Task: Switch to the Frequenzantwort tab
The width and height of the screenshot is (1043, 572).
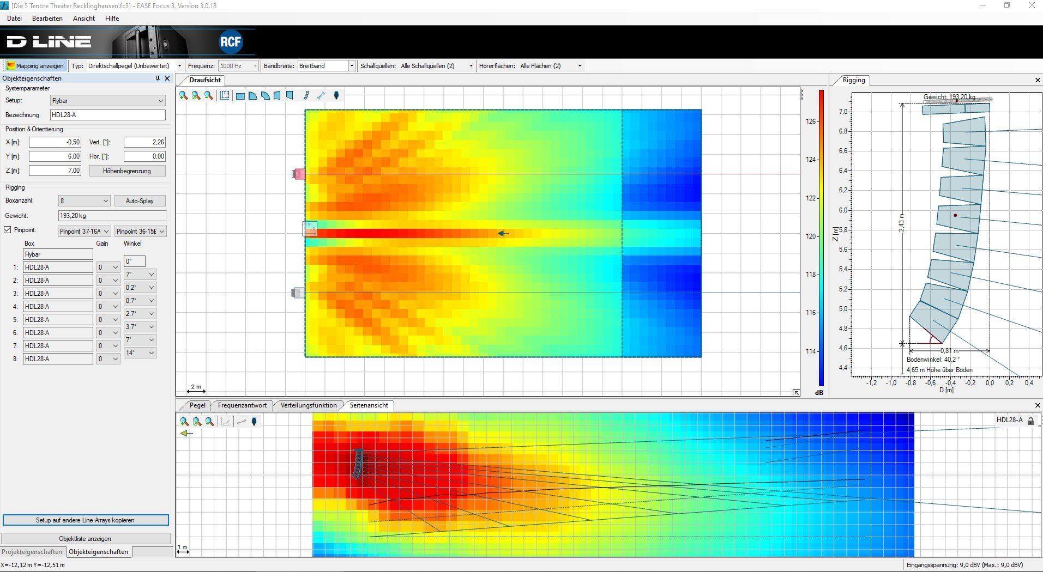Action: (x=242, y=405)
